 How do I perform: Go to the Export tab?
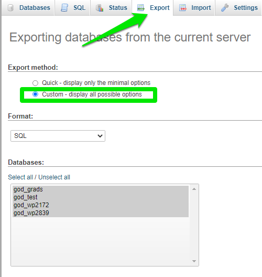click(x=153, y=8)
